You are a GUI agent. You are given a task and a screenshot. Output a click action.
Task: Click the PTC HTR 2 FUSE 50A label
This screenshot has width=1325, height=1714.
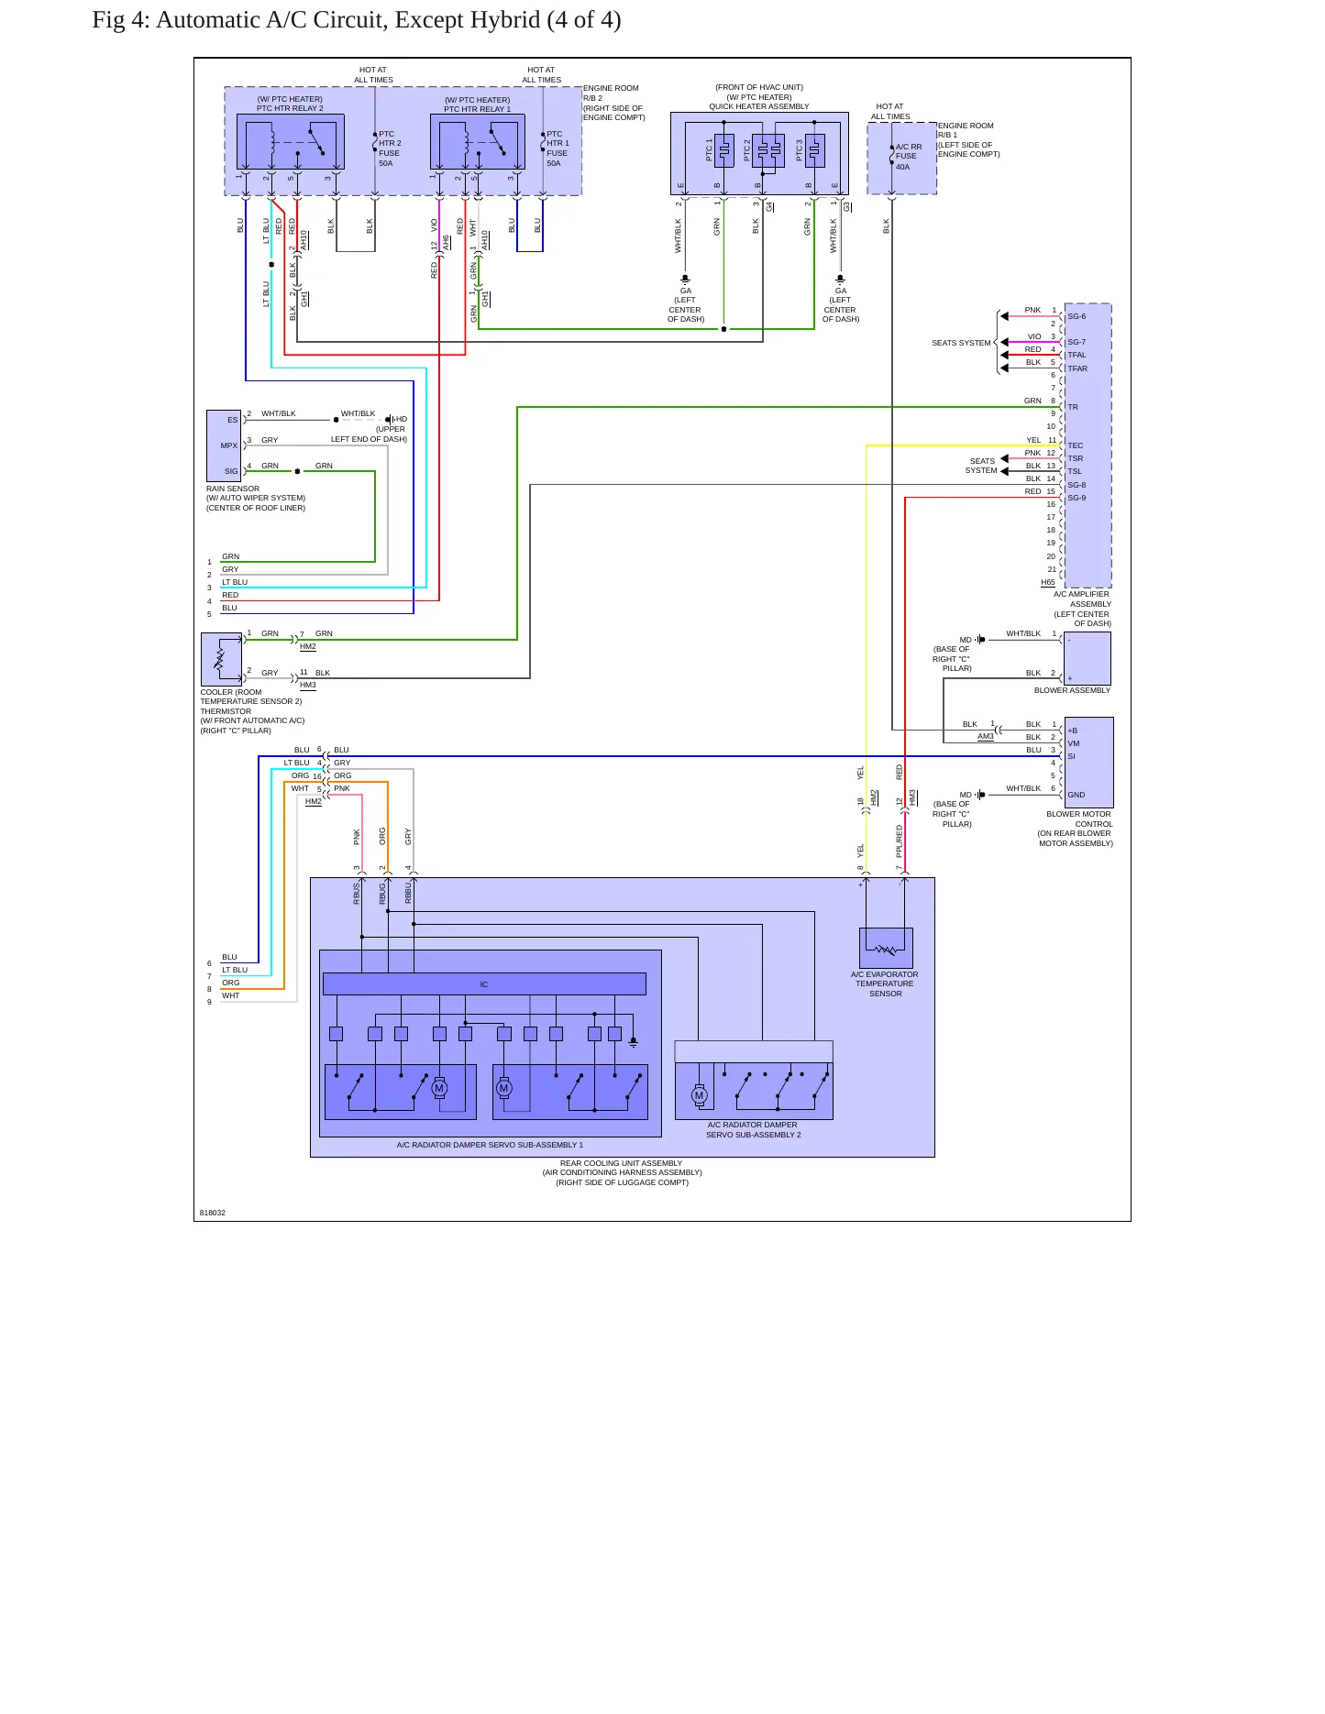pyautogui.click(x=390, y=148)
